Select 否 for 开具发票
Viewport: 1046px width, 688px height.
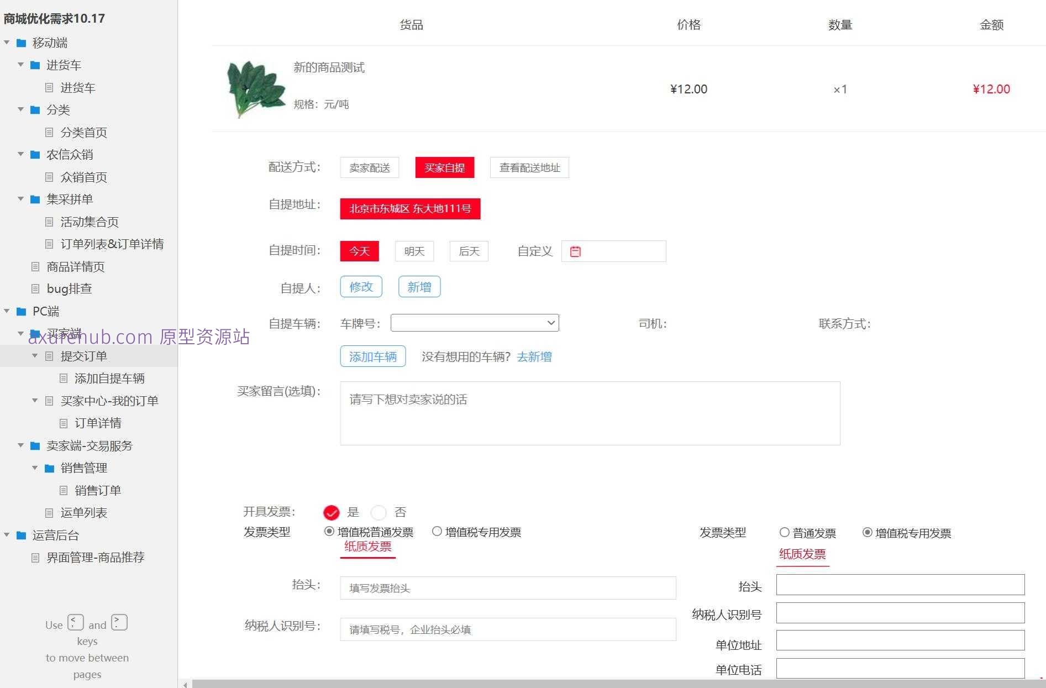[379, 512]
